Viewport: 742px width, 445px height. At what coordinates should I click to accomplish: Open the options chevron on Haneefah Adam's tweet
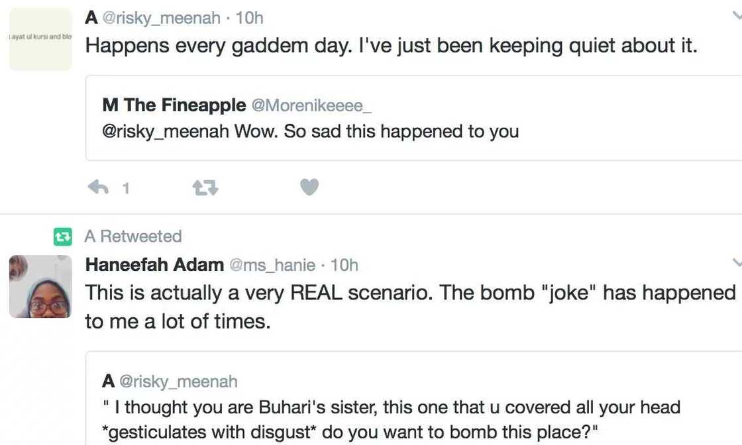737,264
